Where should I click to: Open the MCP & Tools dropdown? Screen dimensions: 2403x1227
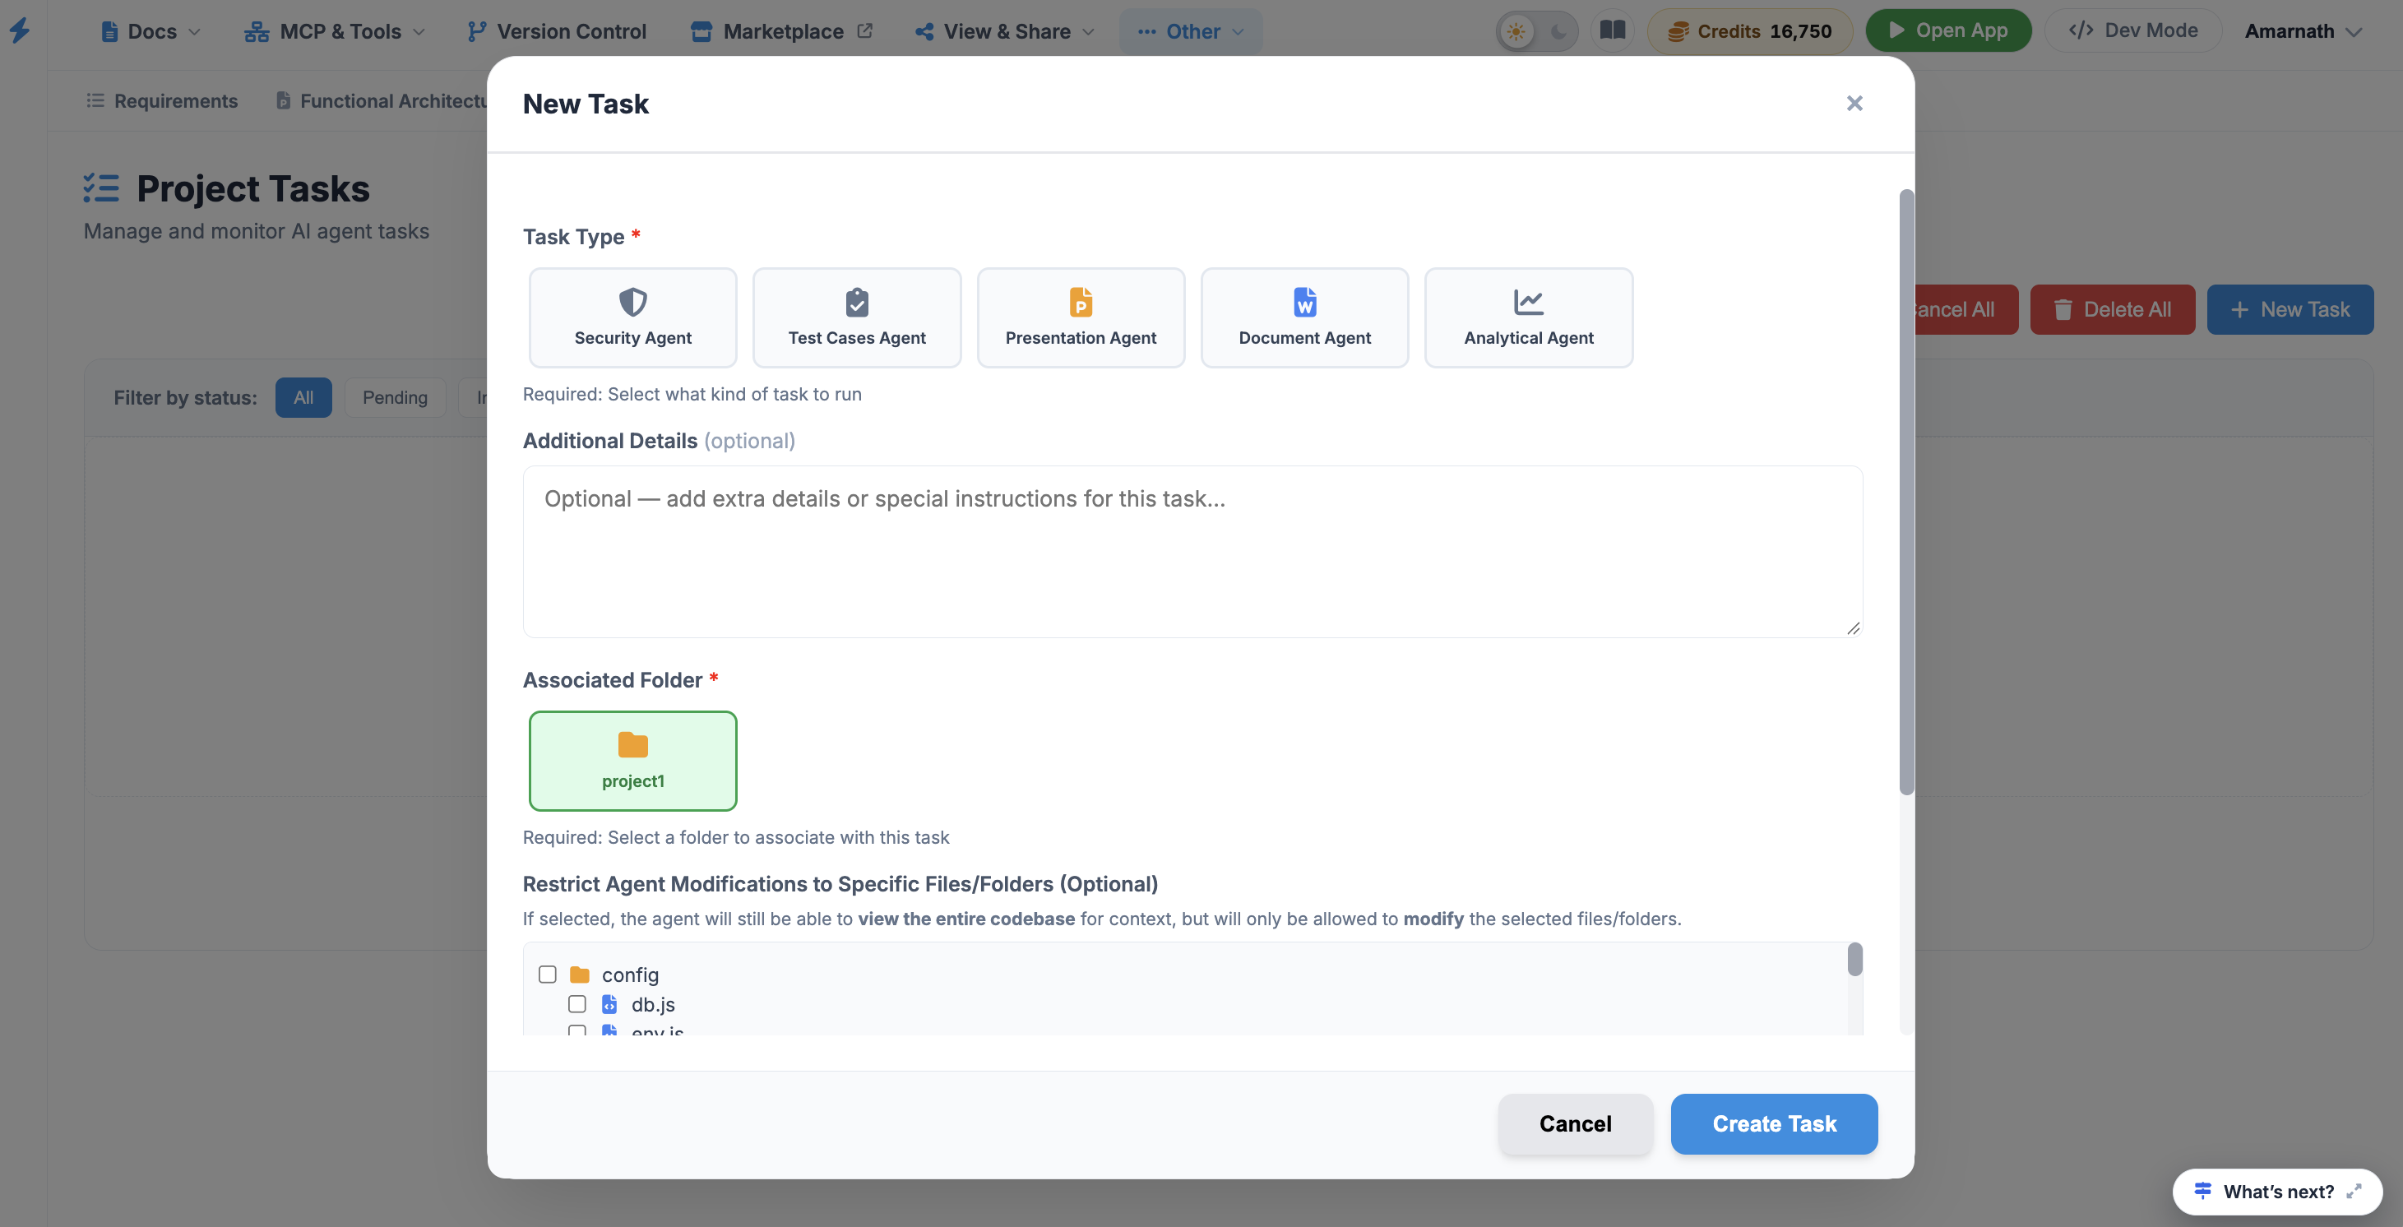(335, 30)
